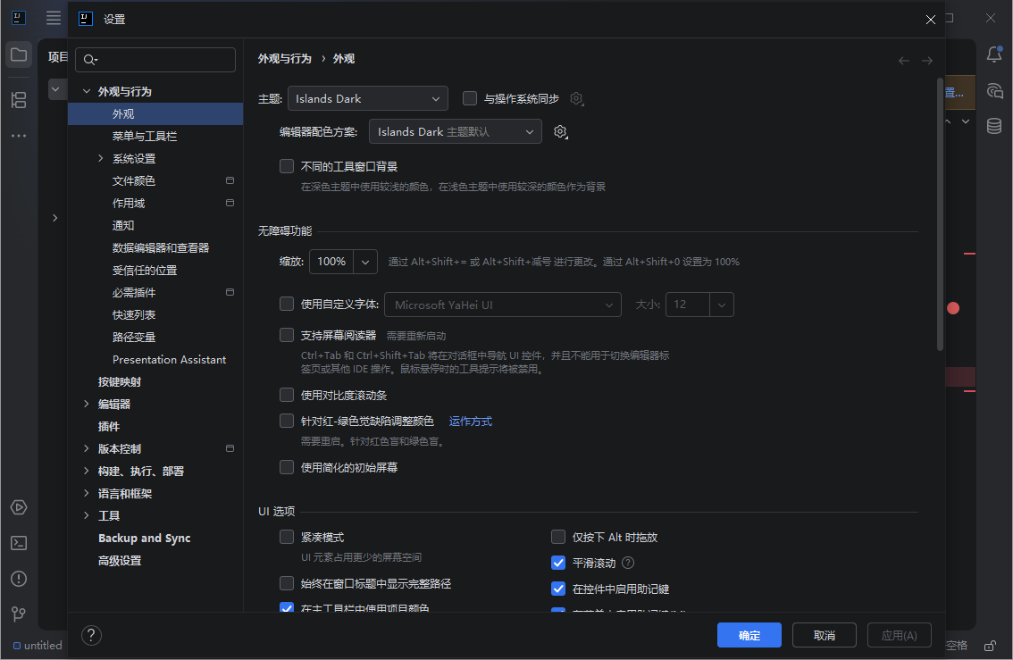
Task: Open the Islands Dark theme dropdown
Action: pyautogui.click(x=367, y=98)
